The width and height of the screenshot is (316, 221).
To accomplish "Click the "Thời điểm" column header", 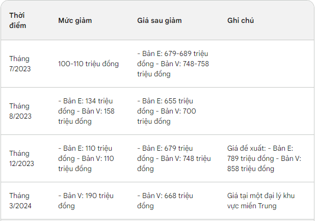I will click(x=18, y=20).
